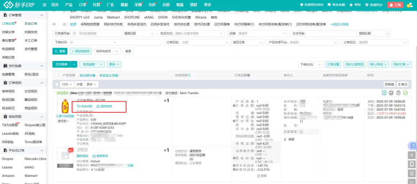Check the checkbox beside 打印 in gray bar
This screenshot has height=184, width=417.
pyautogui.click(x=57, y=84)
